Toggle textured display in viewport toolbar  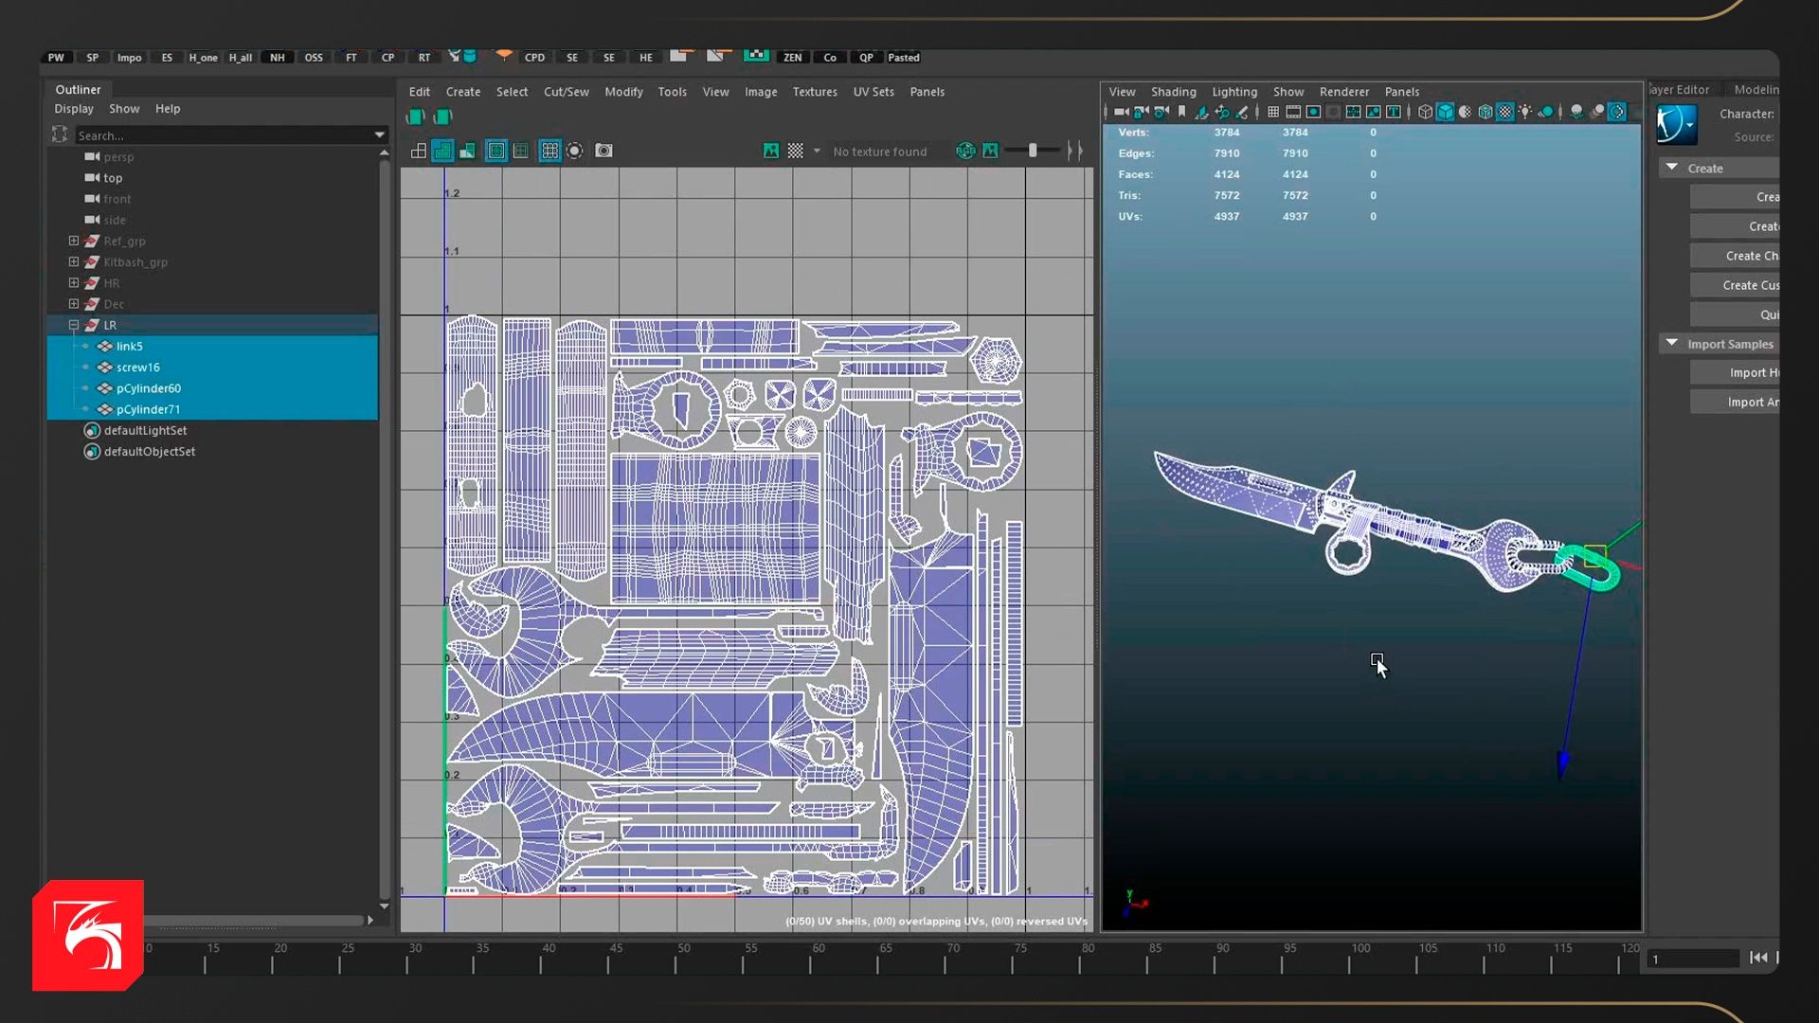pos(1504,112)
